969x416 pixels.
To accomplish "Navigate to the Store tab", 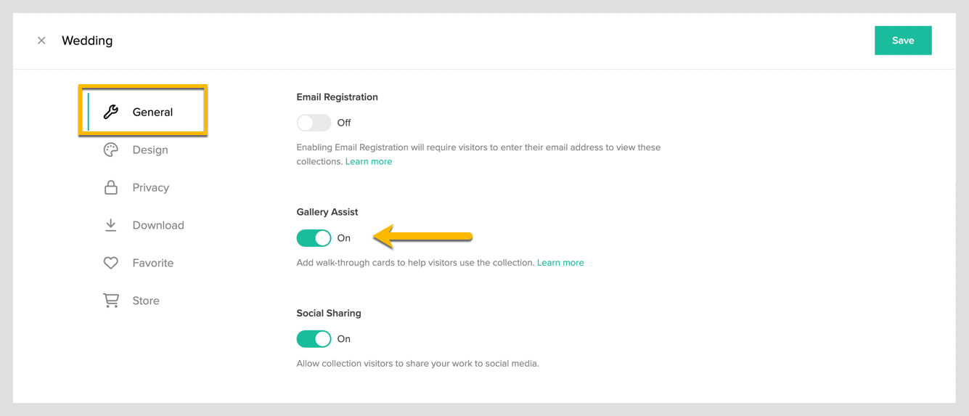I will (146, 301).
